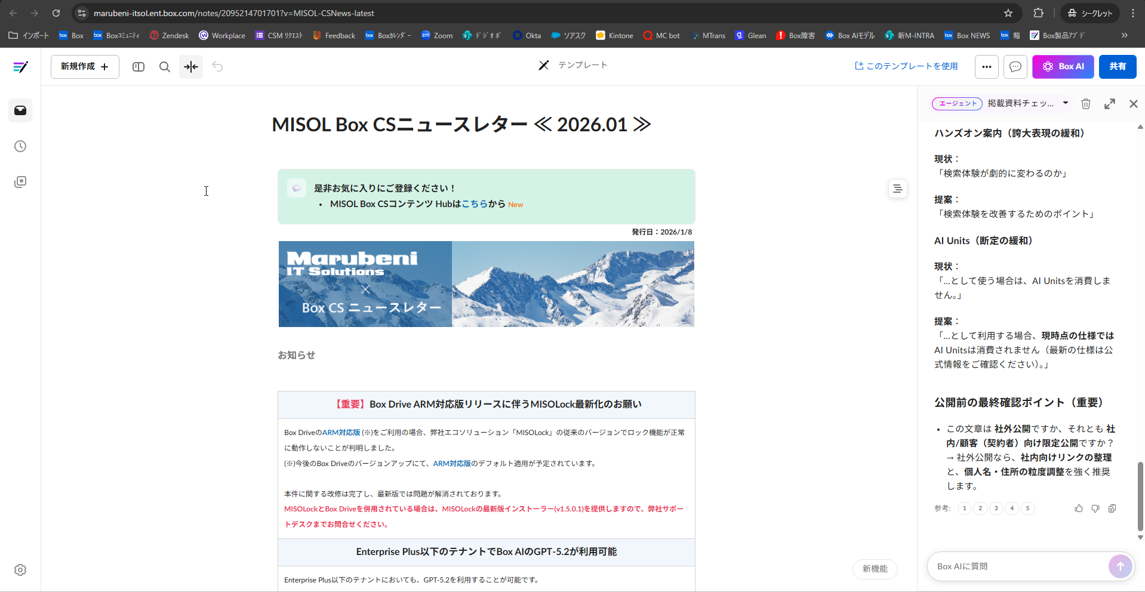Click the 共有 share button
The height and width of the screenshot is (592, 1145).
(1118, 67)
